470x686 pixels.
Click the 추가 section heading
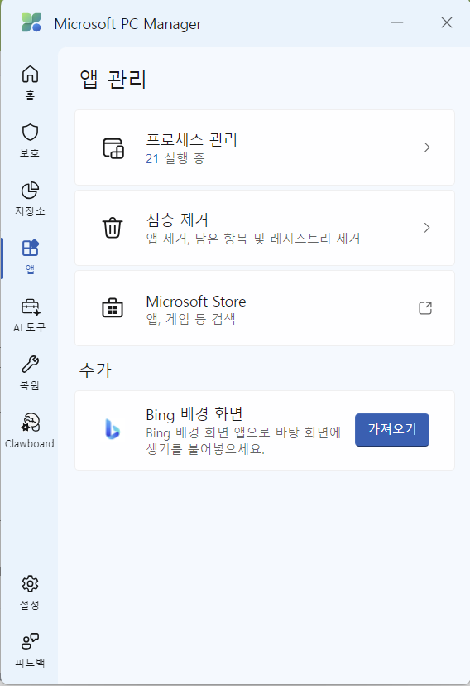95,370
